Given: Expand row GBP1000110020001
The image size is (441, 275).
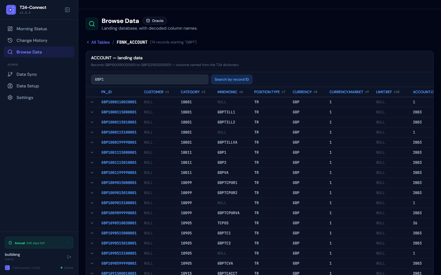Looking at the screenshot, I should 92,102.
